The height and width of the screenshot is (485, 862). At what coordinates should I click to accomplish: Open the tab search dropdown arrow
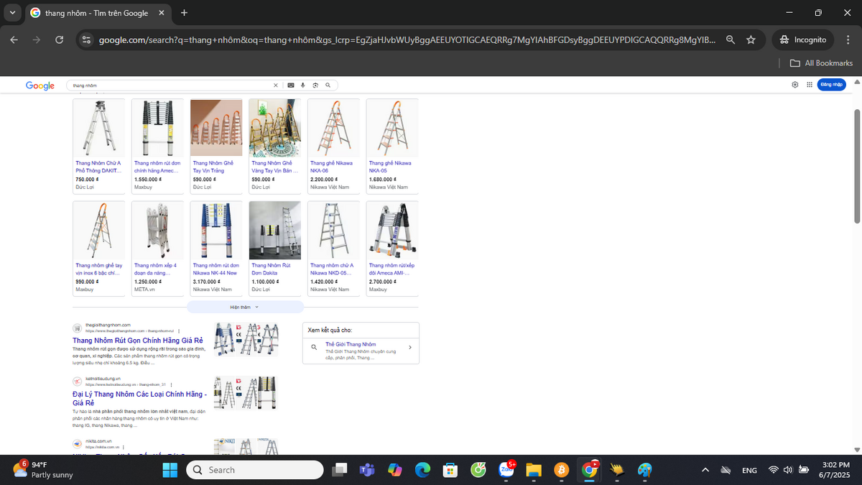click(12, 13)
